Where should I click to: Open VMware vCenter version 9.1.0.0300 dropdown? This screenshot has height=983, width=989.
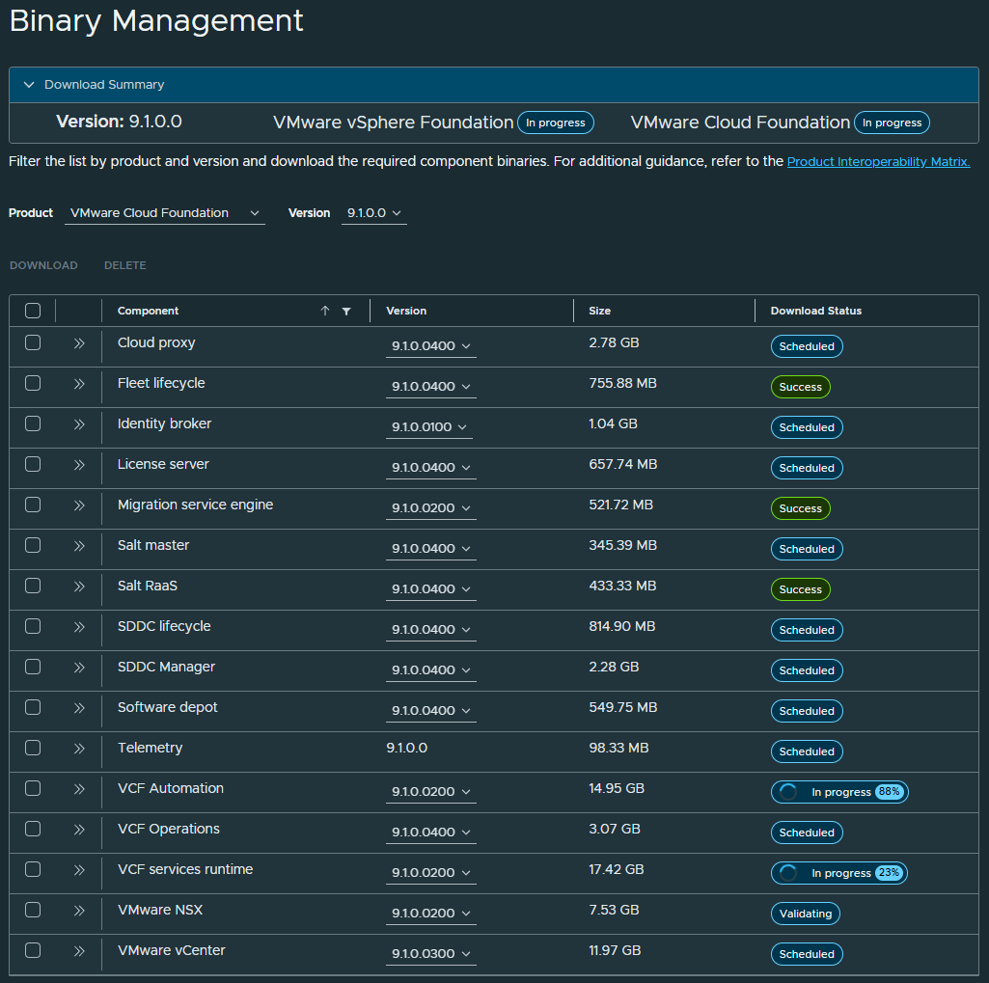(430, 953)
